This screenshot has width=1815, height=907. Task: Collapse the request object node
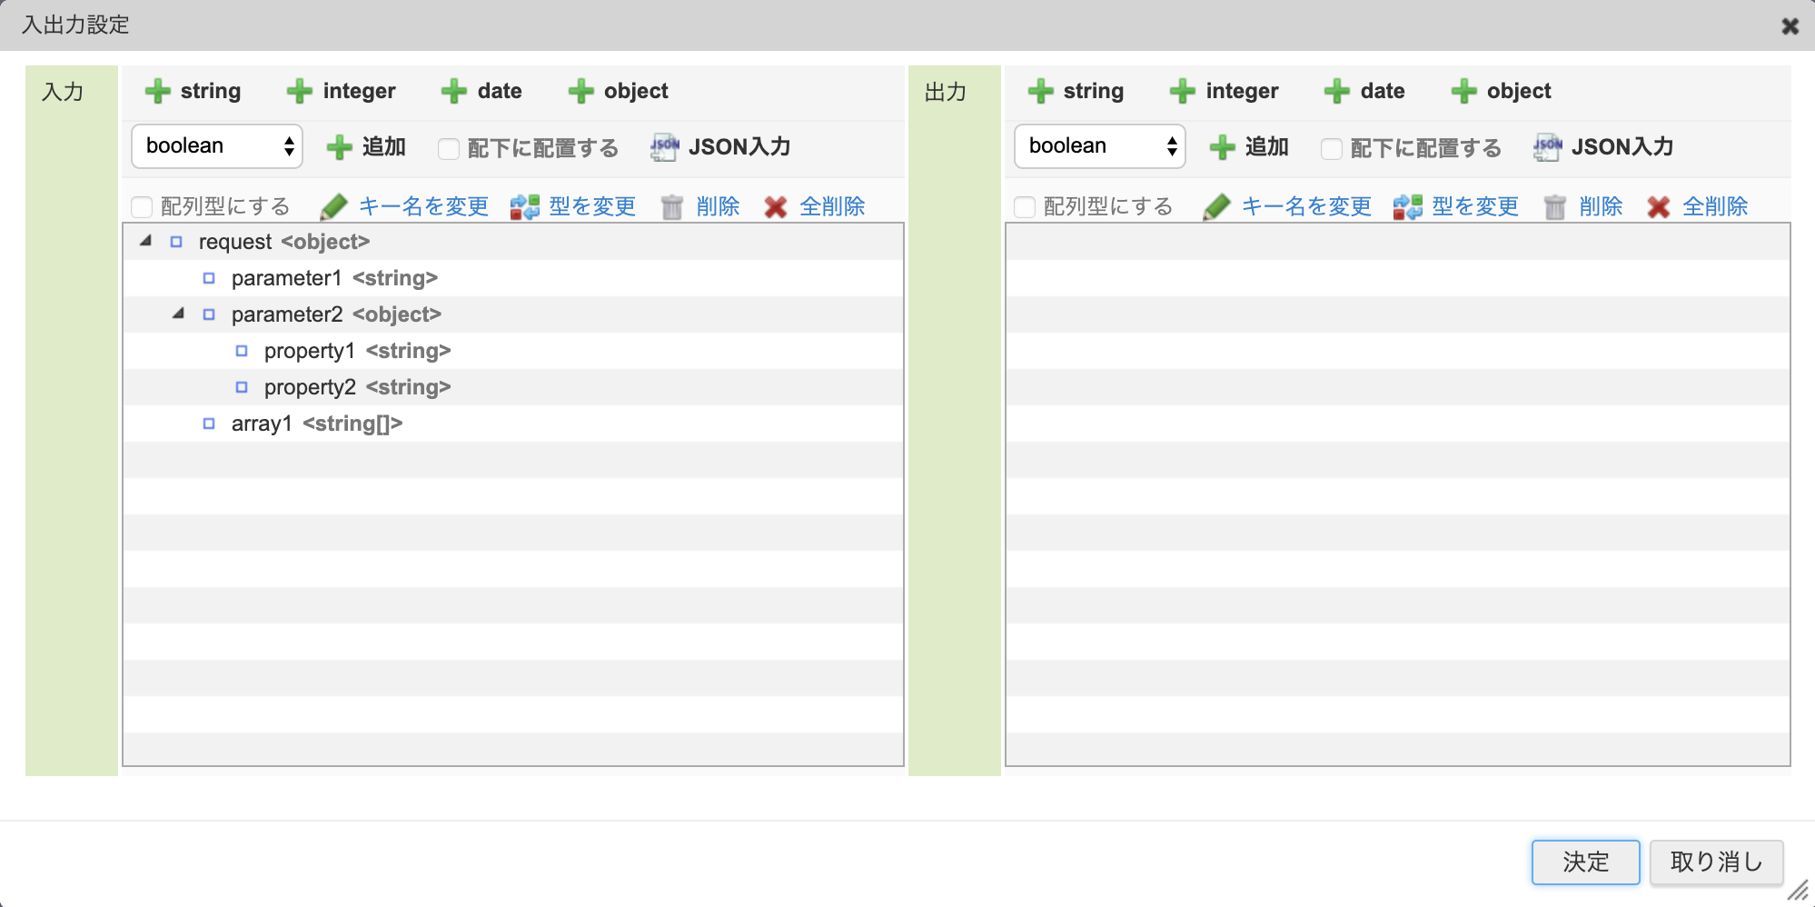coord(145,241)
